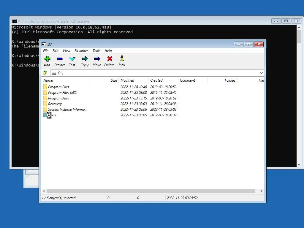Click the Move toolbar icon
Image resolution: width=304 pixels, height=228 pixels.
click(97, 59)
